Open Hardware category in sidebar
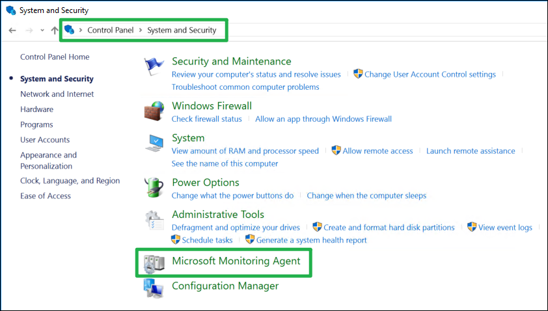Viewport: 548px width, 311px height. pos(36,109)
